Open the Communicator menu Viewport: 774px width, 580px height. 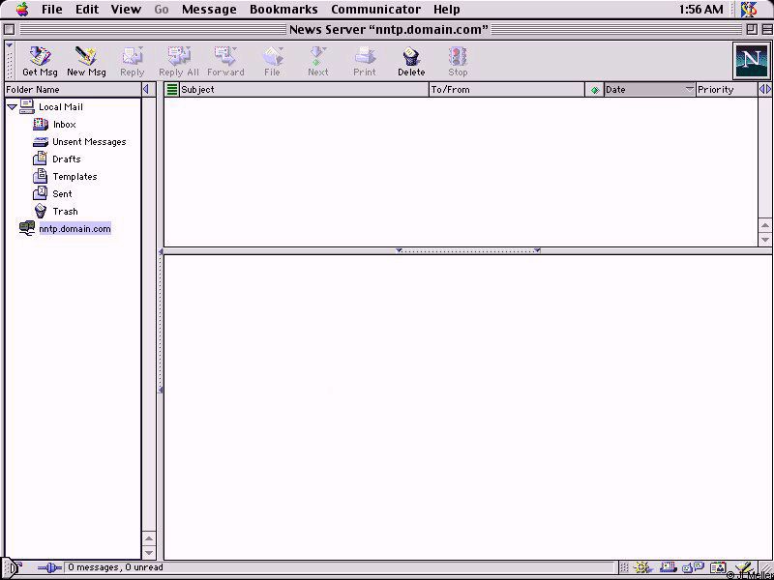[375, 10]
